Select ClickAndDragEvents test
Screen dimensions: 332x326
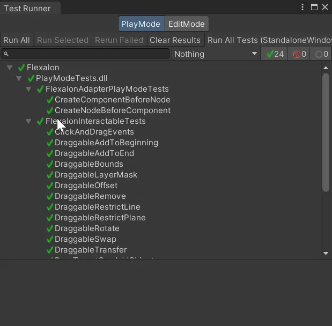[160, 132]
